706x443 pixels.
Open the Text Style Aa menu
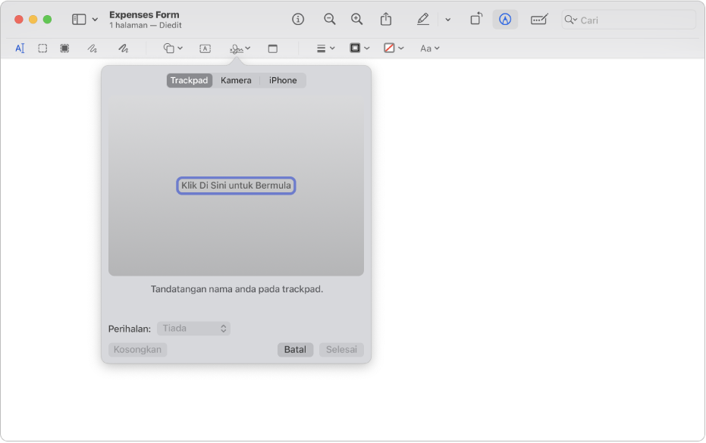[429, 48]
